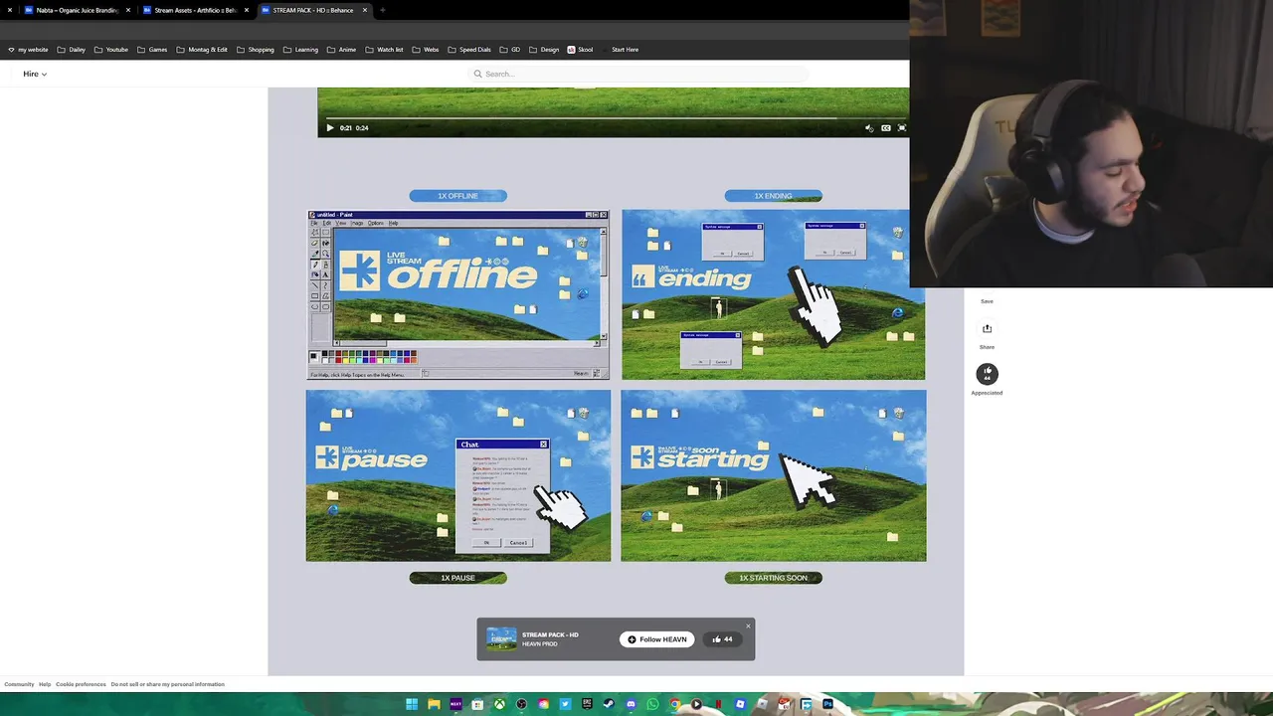Open Epic Games Launcher from the taskbar
The width and height of the screenshot is (1273, 716).
(x=587, y=704)
